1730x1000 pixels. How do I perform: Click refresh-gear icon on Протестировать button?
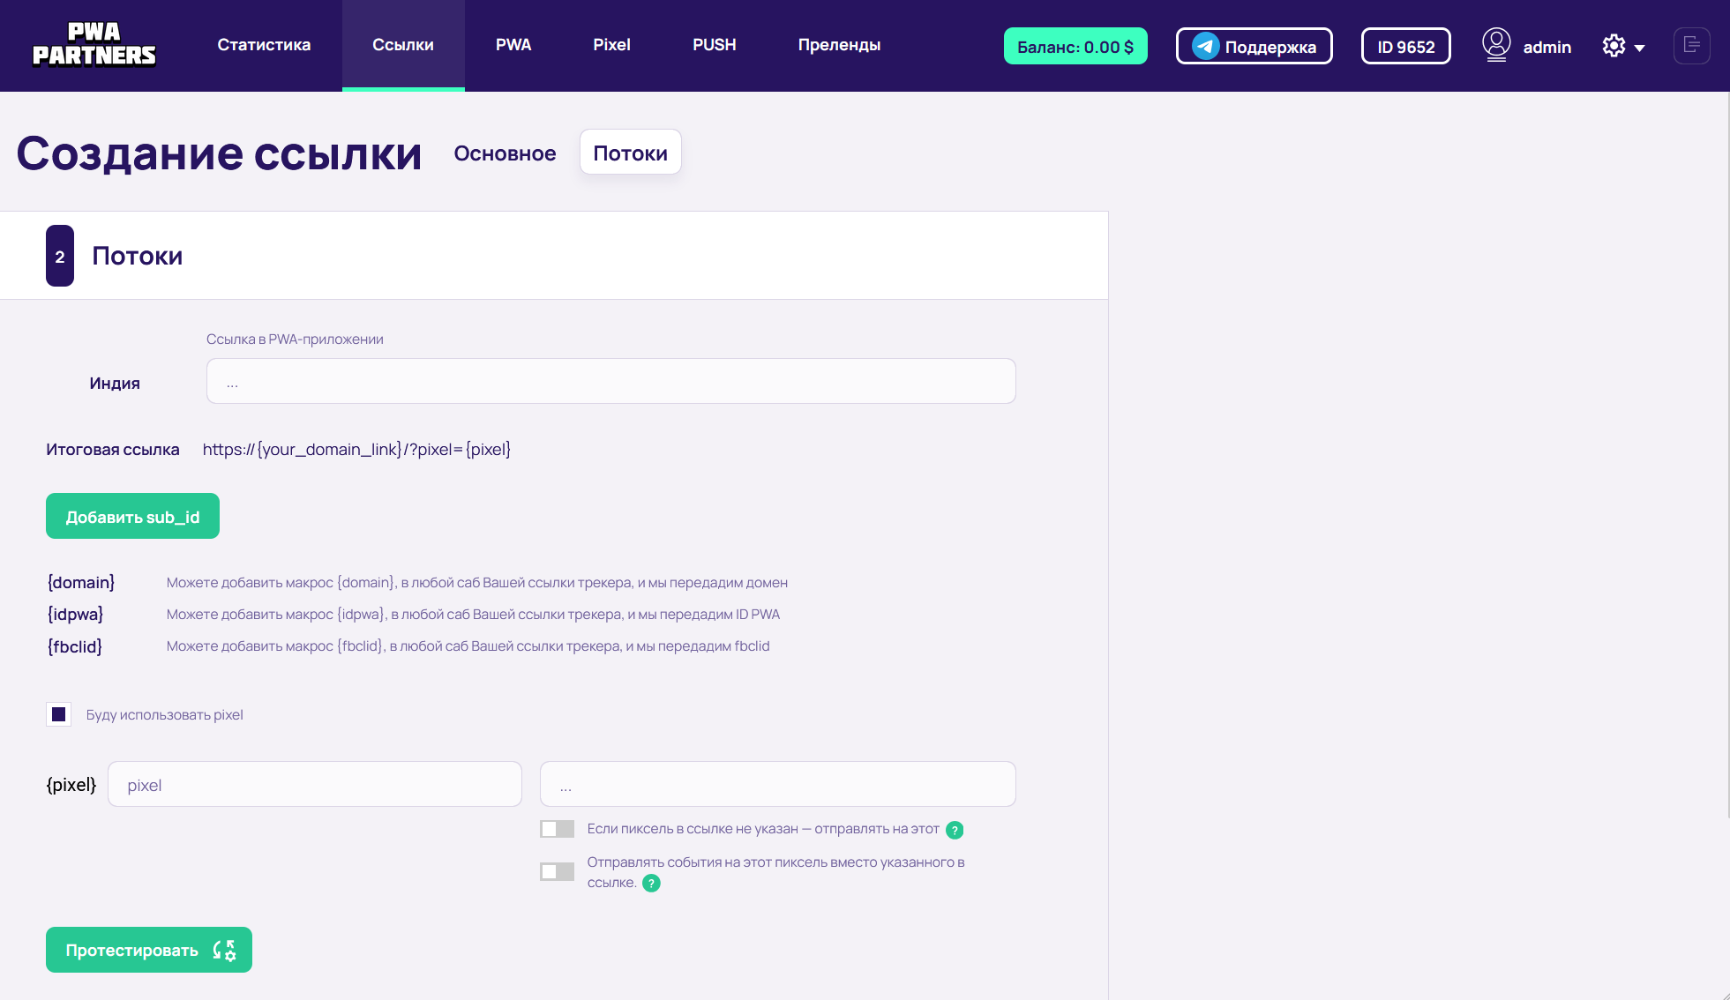224,951
